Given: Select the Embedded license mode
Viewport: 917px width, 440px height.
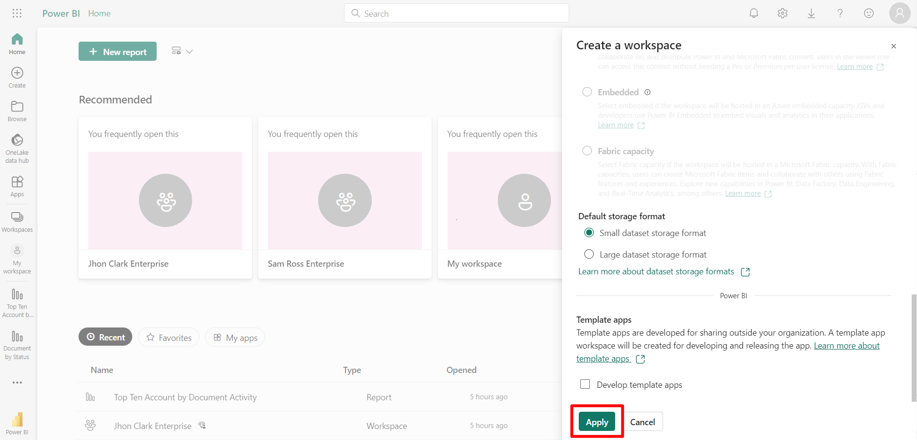Looking at the screenshot, I should point(587,92).
